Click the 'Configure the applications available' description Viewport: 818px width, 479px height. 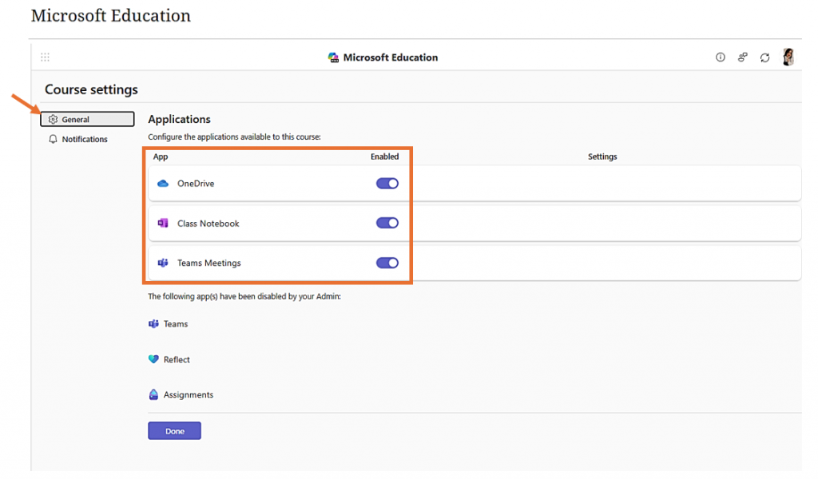coord(234,137)
